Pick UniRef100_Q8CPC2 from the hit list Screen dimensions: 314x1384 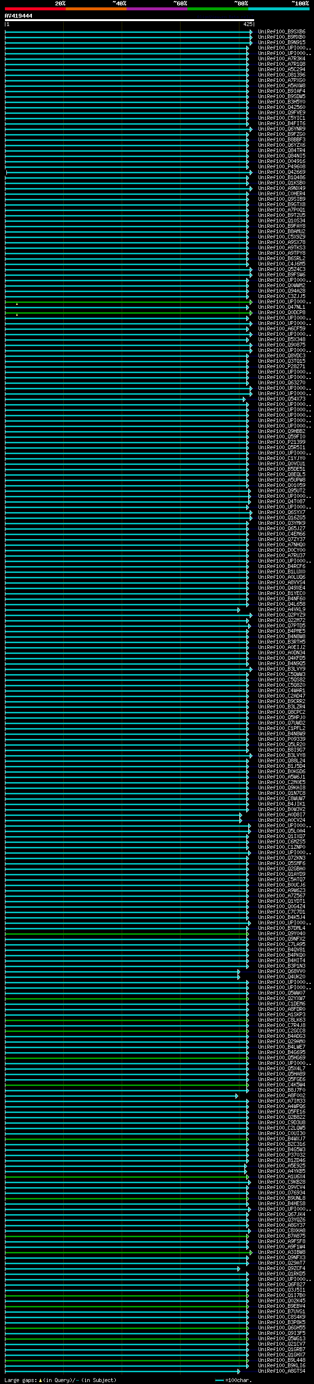[x=282, y=712]
